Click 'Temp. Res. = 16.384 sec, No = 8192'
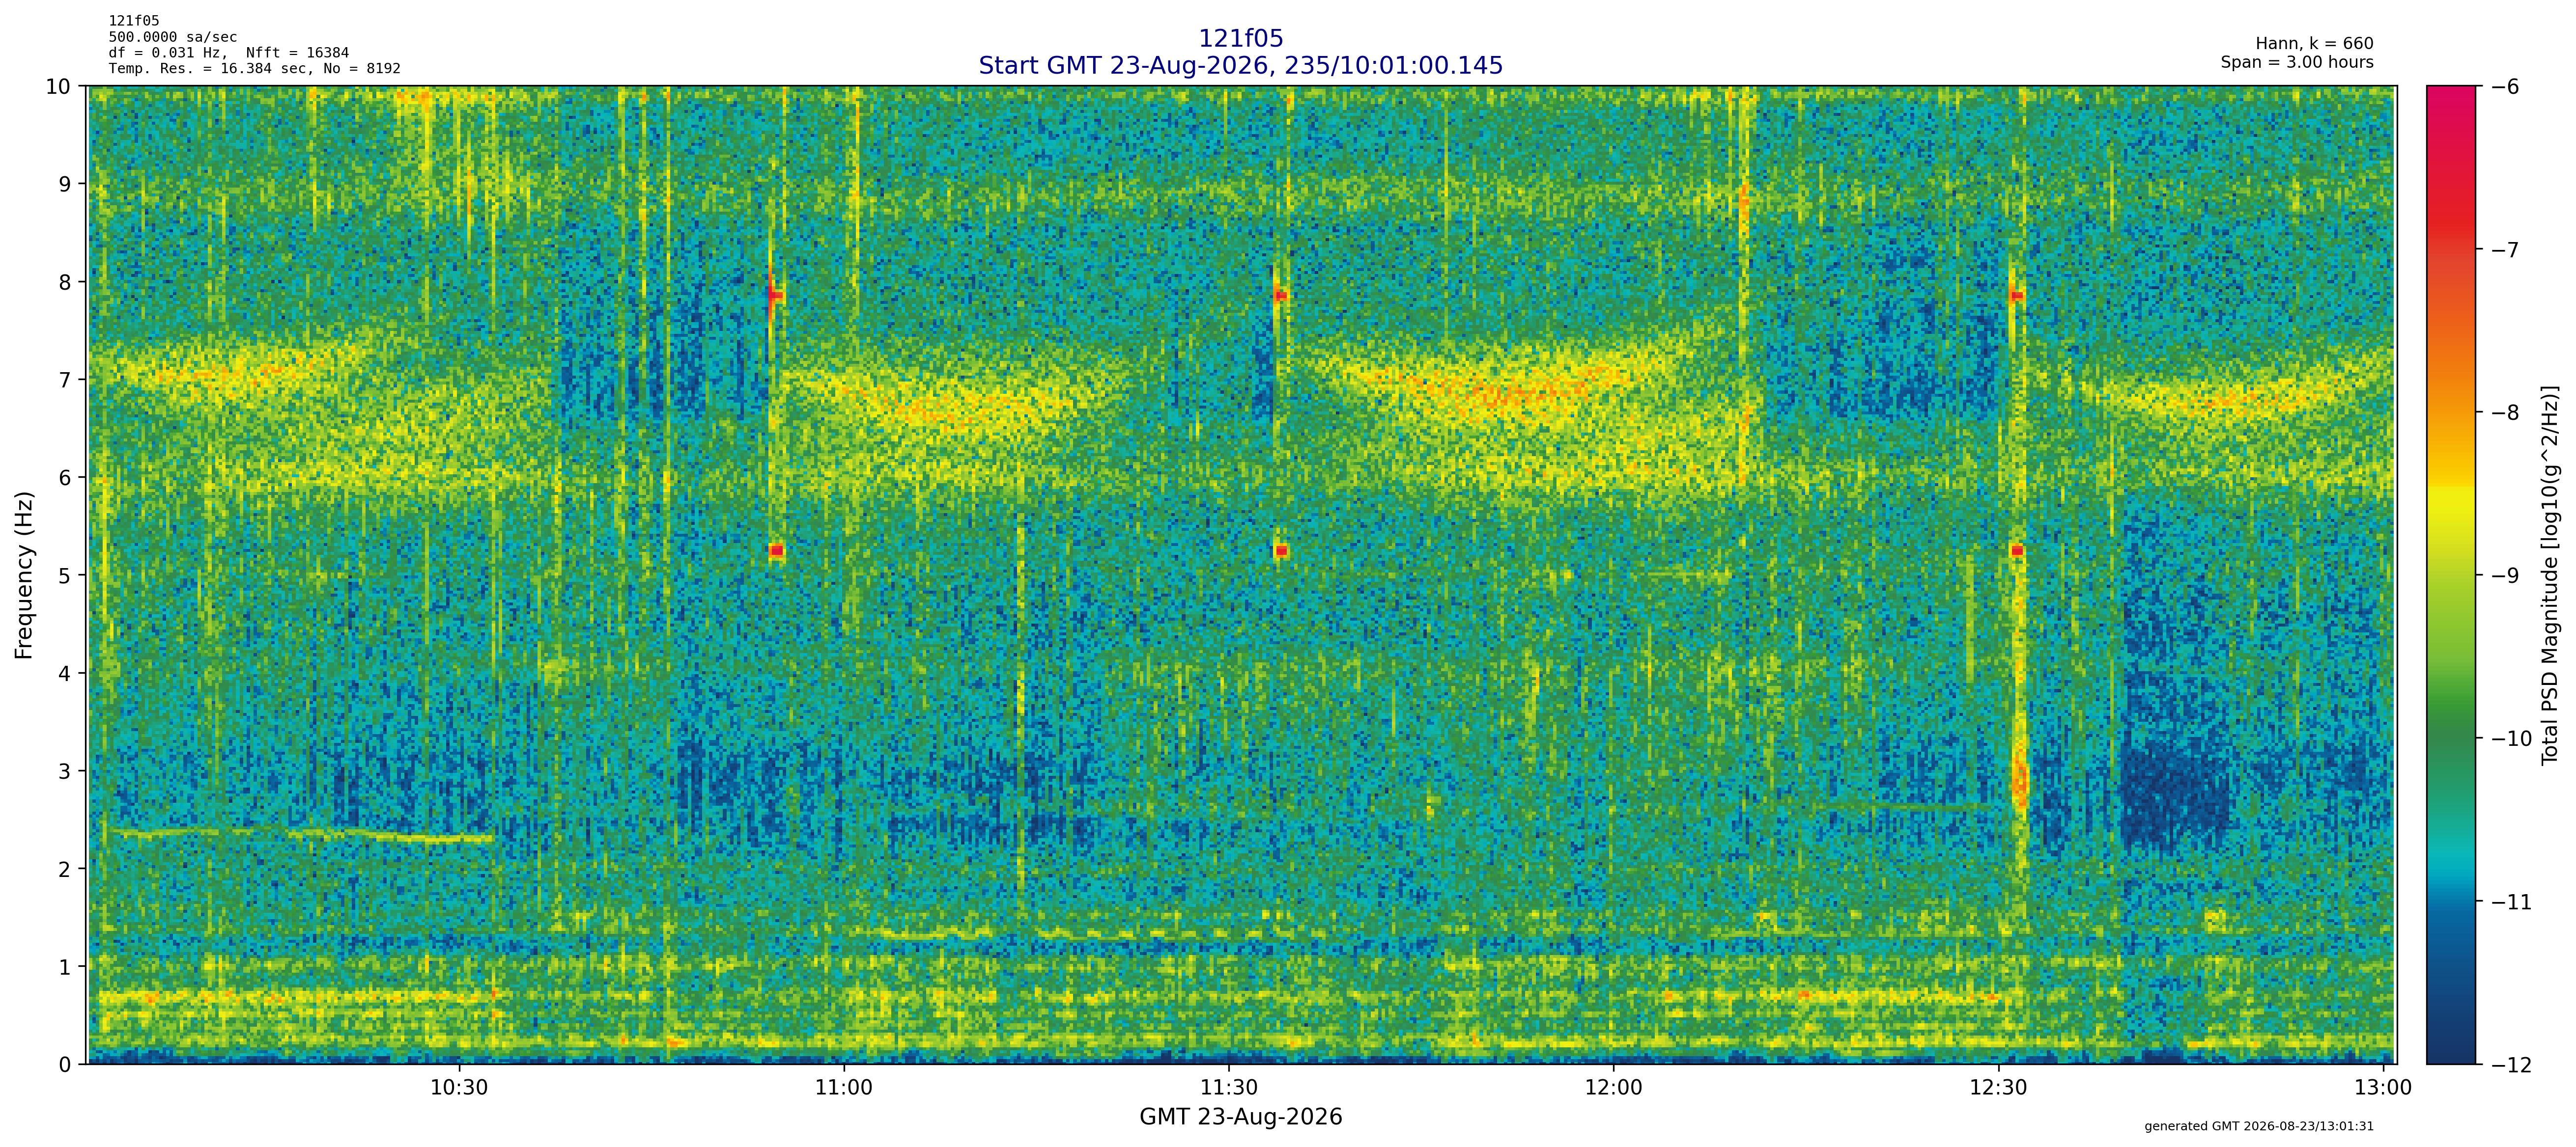Viewport: 2576px width, 1147px height. 255,69
